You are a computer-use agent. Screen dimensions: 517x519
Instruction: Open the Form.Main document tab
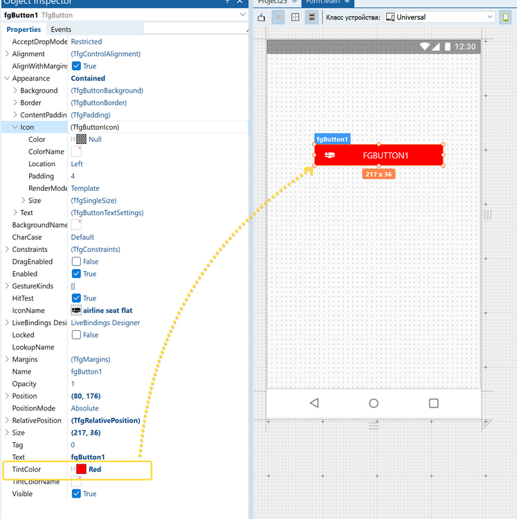coord(325,2)
